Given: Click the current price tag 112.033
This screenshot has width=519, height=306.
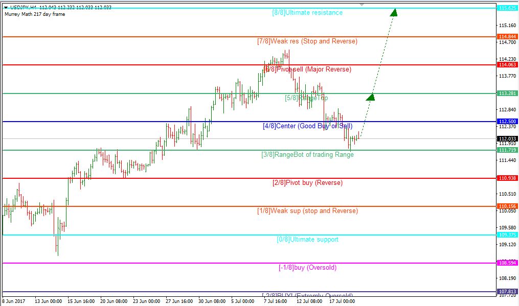Looking at the screenshot, I should (507, 138).
